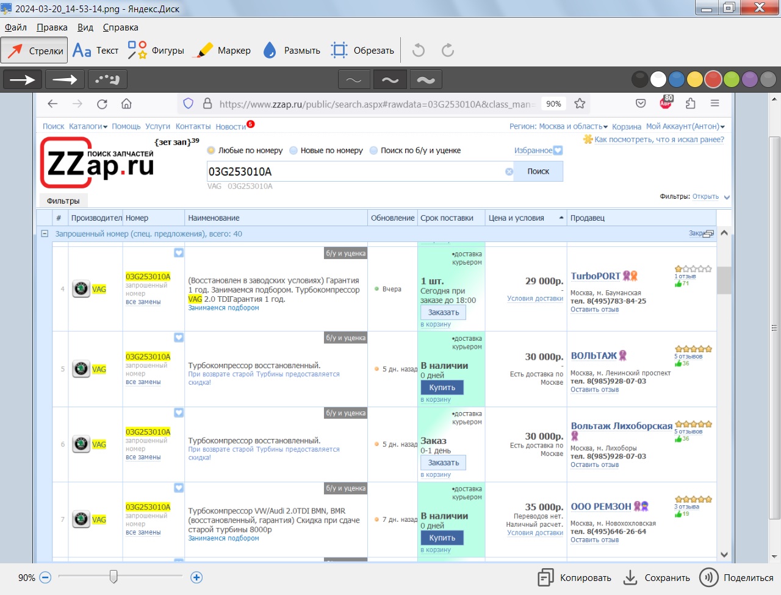Select the Стрелки arrow tool

34,51
